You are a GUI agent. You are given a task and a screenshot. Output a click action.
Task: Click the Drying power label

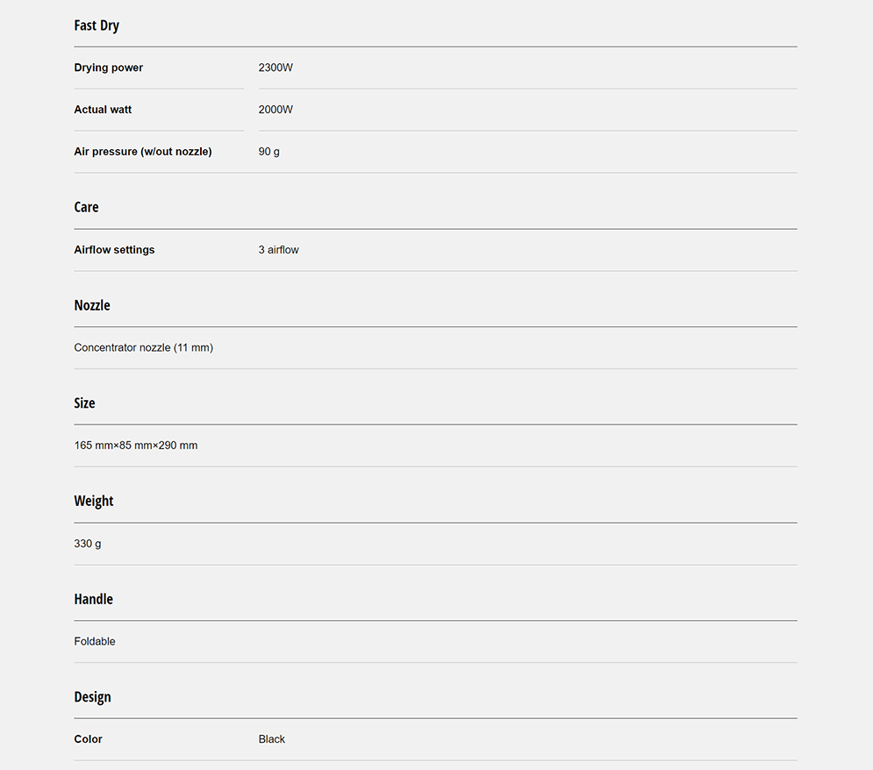tap(109, 68)
